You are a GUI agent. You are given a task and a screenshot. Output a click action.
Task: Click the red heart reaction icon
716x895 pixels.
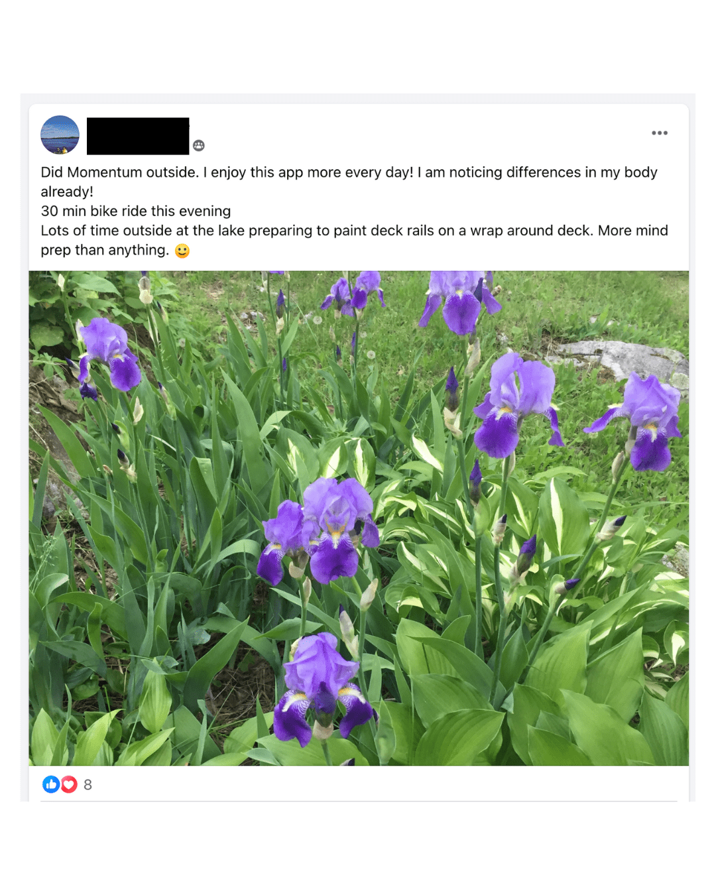[69, 784]
